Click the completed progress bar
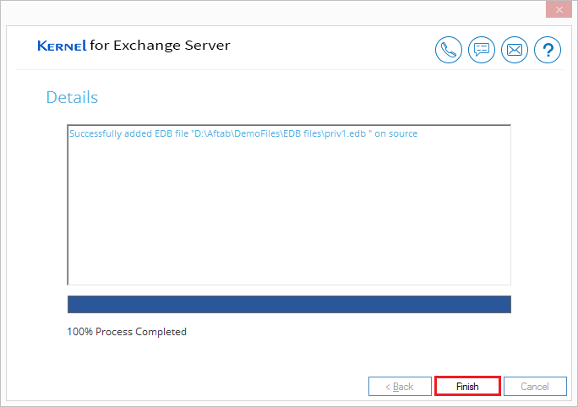Viewport: 578px width, 407px height. coord(289,304)
